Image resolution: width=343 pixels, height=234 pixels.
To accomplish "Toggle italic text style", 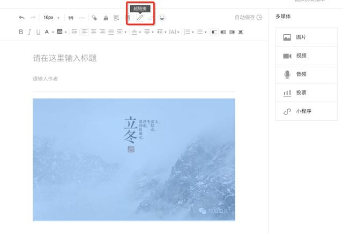I will point(29,32).
